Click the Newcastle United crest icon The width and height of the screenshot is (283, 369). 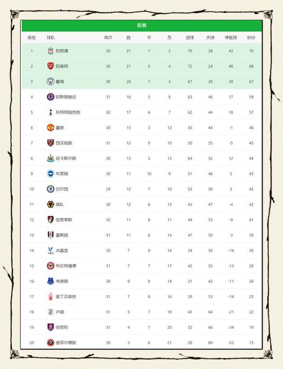(x=51, y=158)
